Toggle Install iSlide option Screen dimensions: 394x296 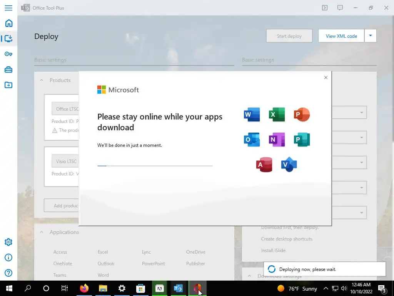pyautogui.click(x=274, y=251)
